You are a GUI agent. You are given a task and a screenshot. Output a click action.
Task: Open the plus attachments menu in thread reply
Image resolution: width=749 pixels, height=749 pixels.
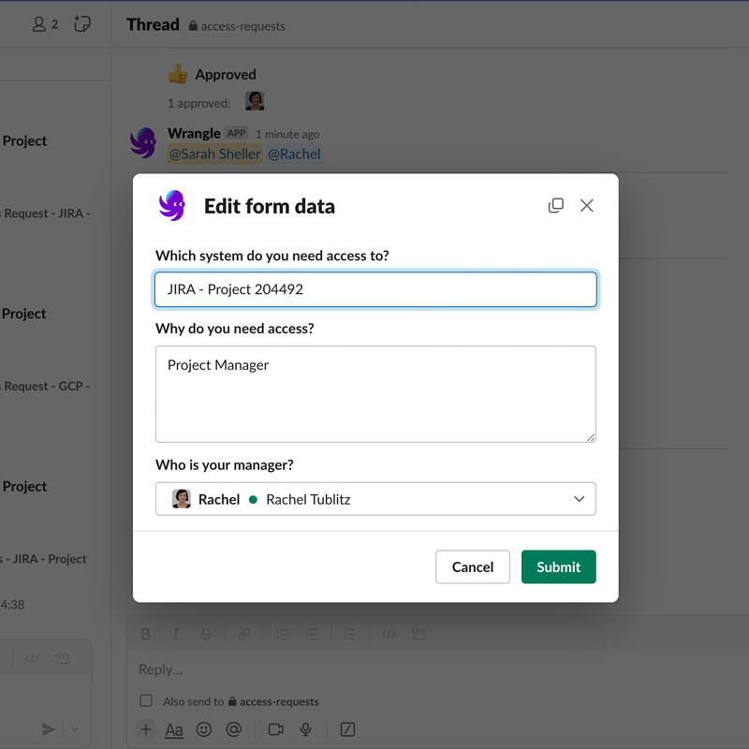click(146, 729)
